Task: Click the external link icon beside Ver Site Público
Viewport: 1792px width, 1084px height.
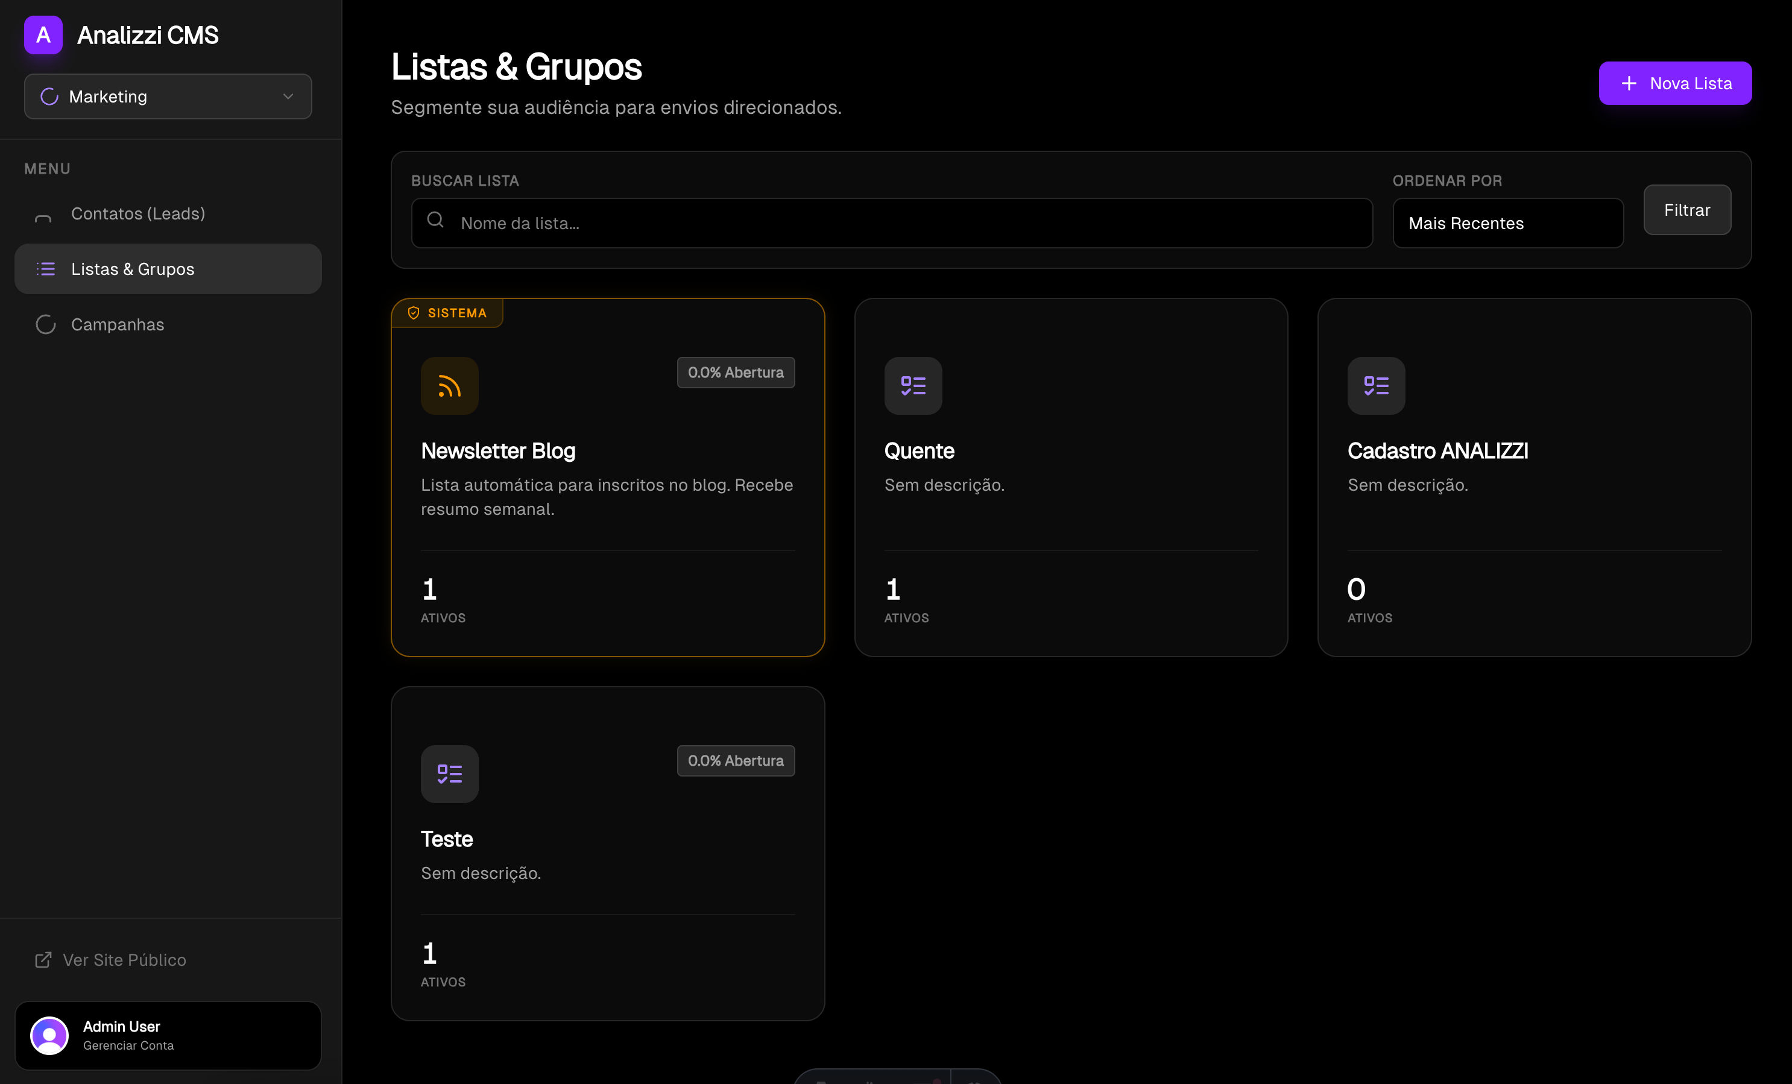Action: (x=43, y=960)
